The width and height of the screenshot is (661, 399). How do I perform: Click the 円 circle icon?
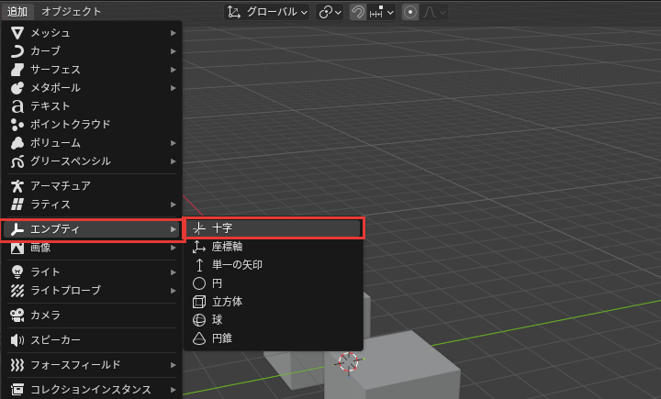point(199,283)
